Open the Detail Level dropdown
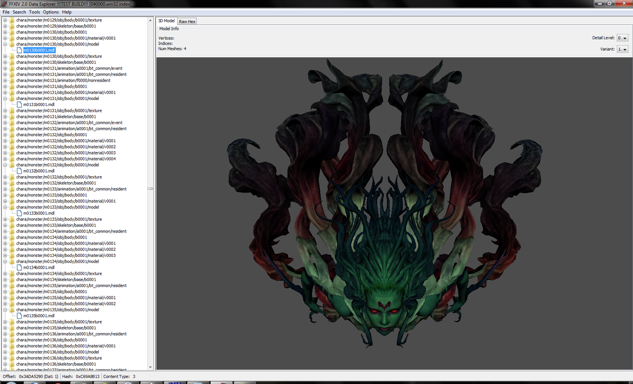 [622, 38]
